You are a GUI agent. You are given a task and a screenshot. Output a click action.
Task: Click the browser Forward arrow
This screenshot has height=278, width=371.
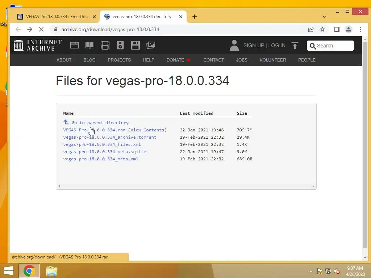[30, 29]
